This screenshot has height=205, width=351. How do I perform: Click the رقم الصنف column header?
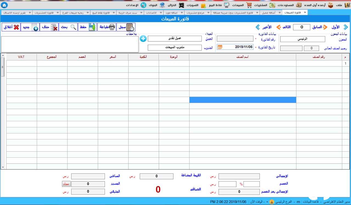click(x=319, y=57)
